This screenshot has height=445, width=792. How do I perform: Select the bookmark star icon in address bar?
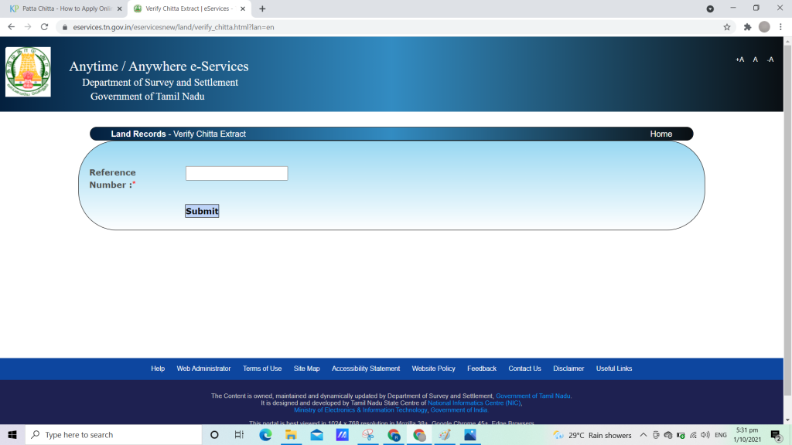(726, 26)
